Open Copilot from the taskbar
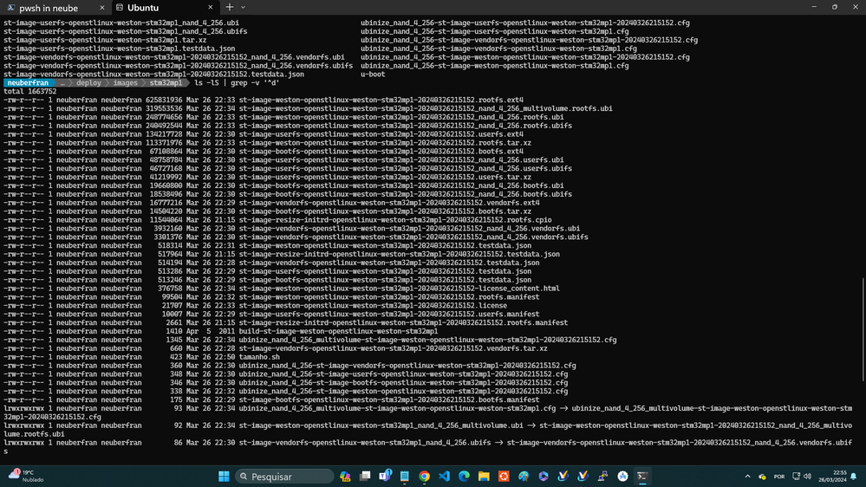 point(345,476)
